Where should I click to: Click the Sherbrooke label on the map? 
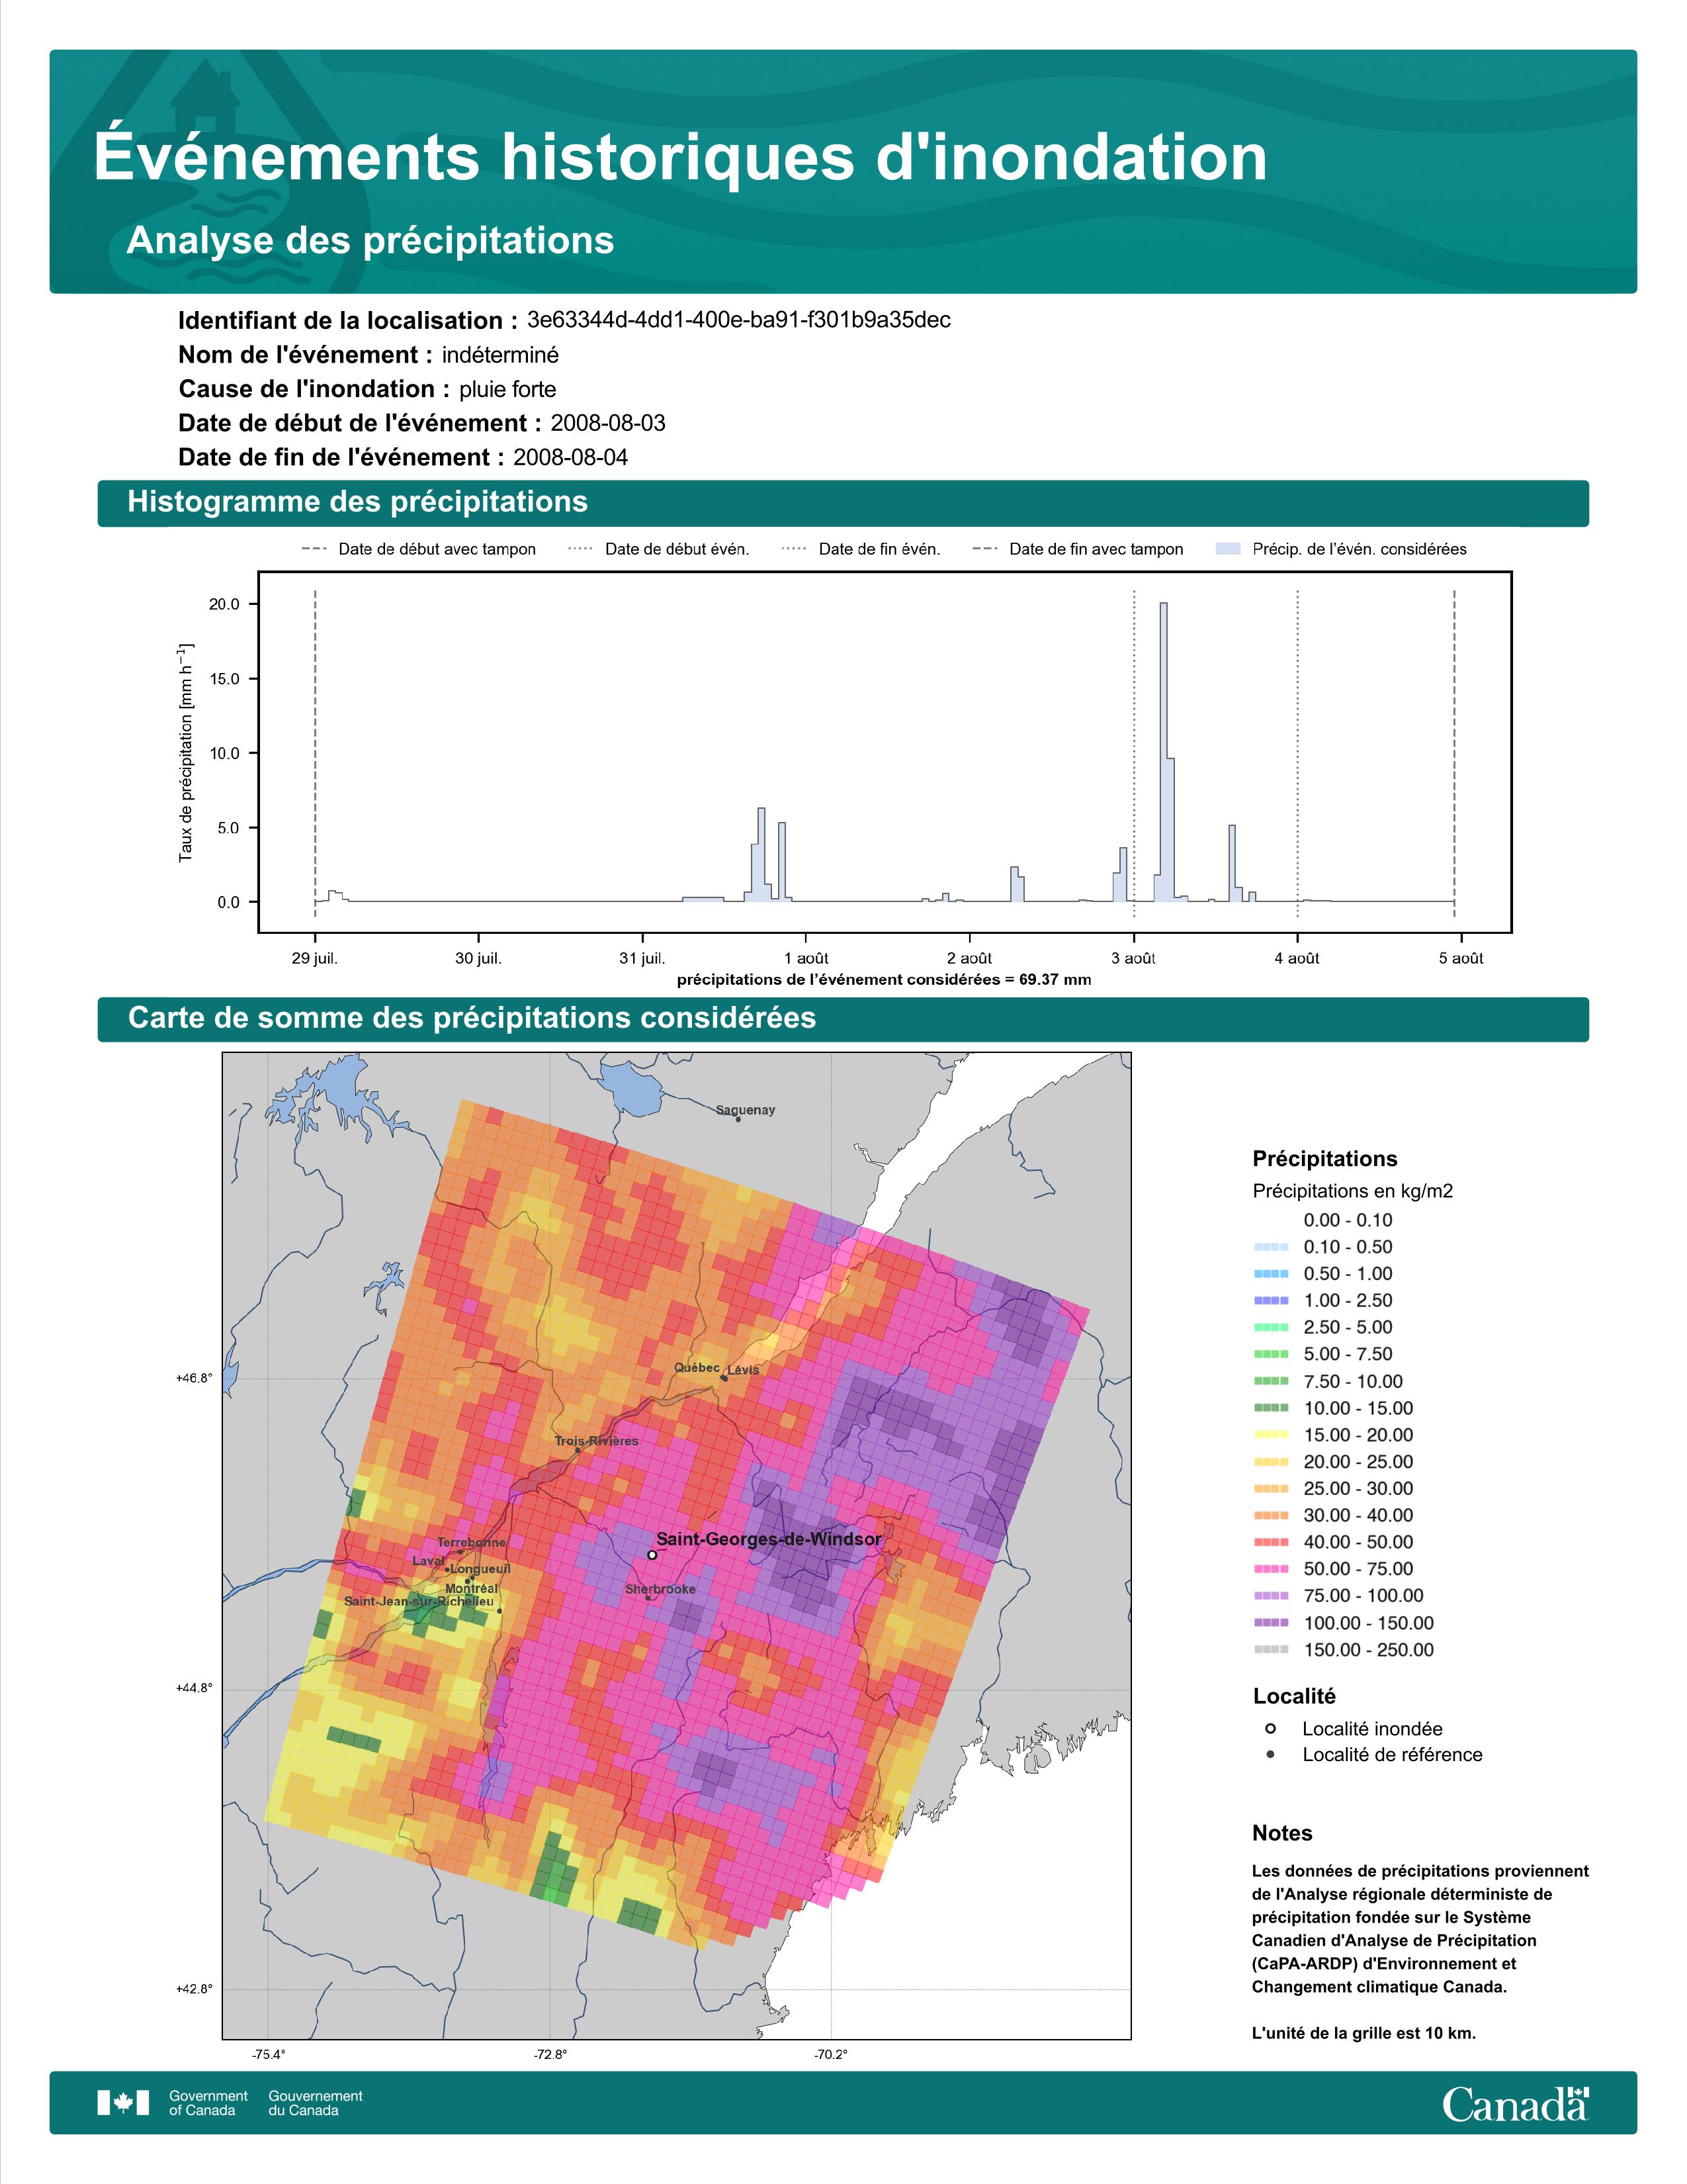(x=661, y=1589)
